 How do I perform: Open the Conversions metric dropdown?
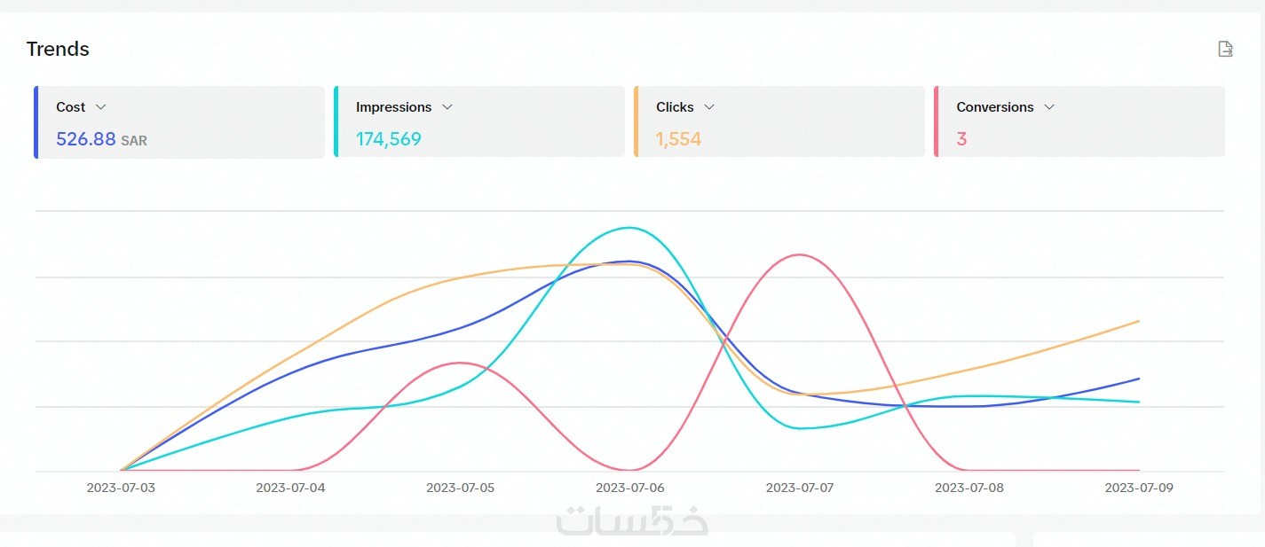(x=1049, y=107)
